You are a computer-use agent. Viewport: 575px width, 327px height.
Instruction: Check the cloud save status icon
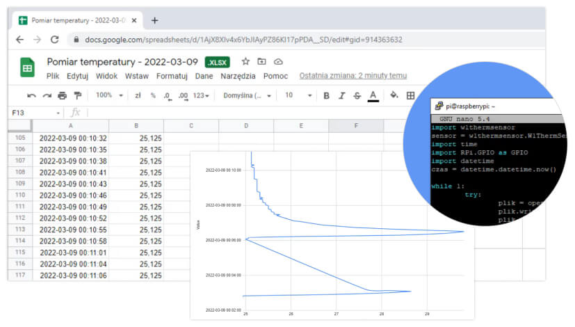pyautogui.click(x=278, y=62)
